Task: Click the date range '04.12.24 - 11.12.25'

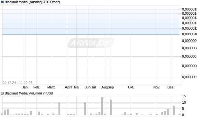Action: (17, 83)
